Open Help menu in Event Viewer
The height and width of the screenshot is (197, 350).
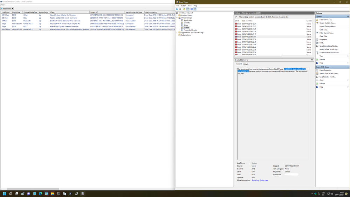(195, 6)
